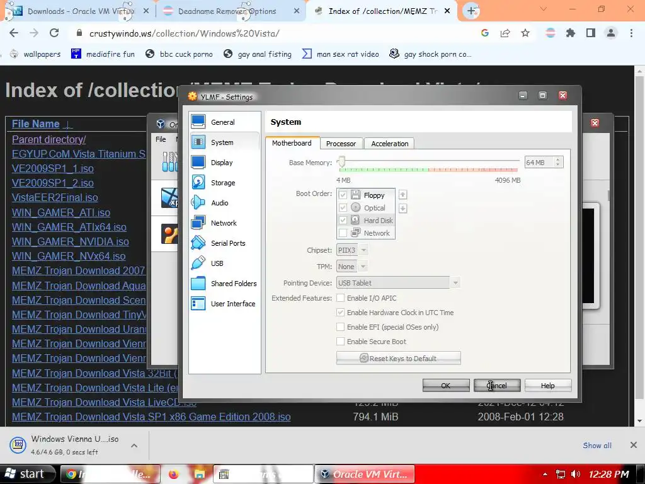Screen dimensions: 645x484
Task: Click the Google icon in address bar
Action: pos(485,33)
